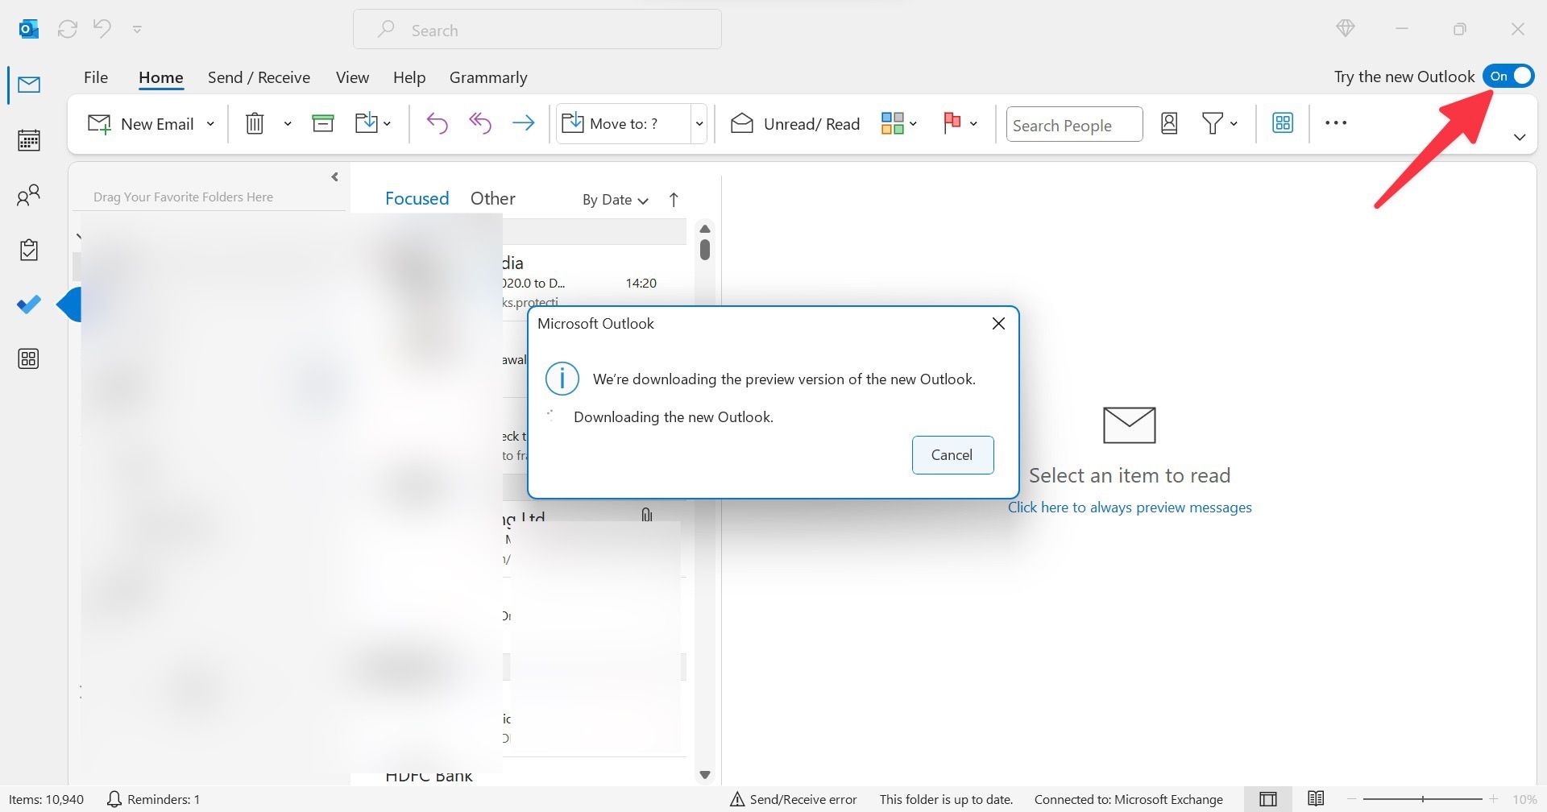Open the Move to folder dropdown icon

click(373, 123)
